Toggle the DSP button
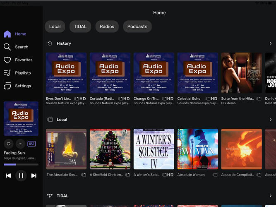This screenshot has height=207, width=276. (31, 144)
